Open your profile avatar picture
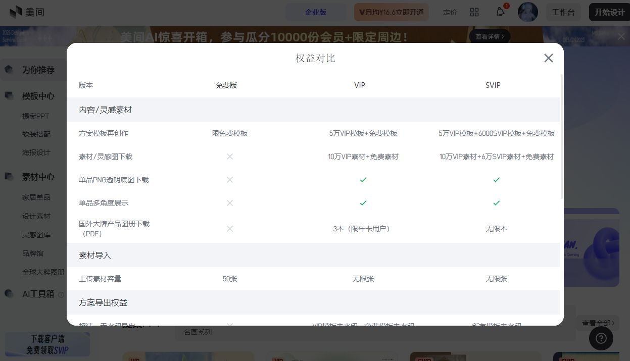Viewport: 630px width, 361px height. tap(527, 12)
